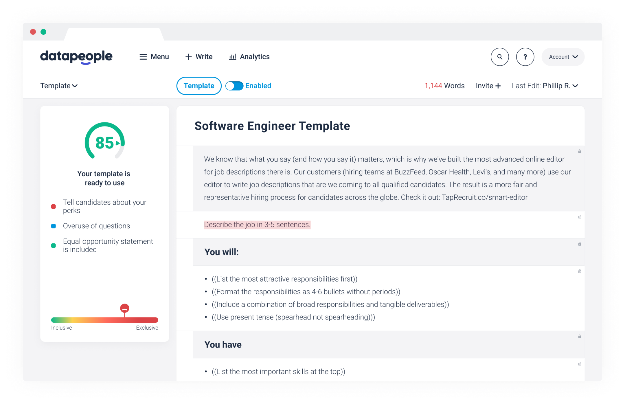Image resolution: width=625 pixels, height=404 pixels.
Task: Click the red perks legend marker
Action: [x=54, y=206]
